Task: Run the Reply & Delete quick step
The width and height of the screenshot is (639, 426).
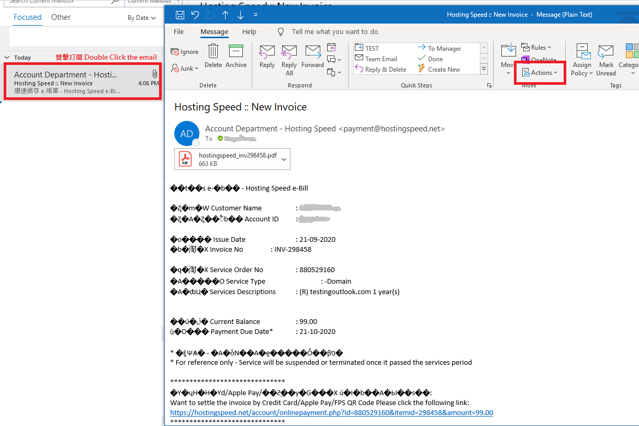Action: 380,69
